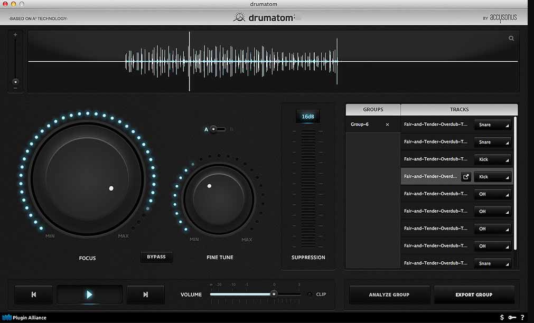Open help via the question mark icon

[522, 317]
